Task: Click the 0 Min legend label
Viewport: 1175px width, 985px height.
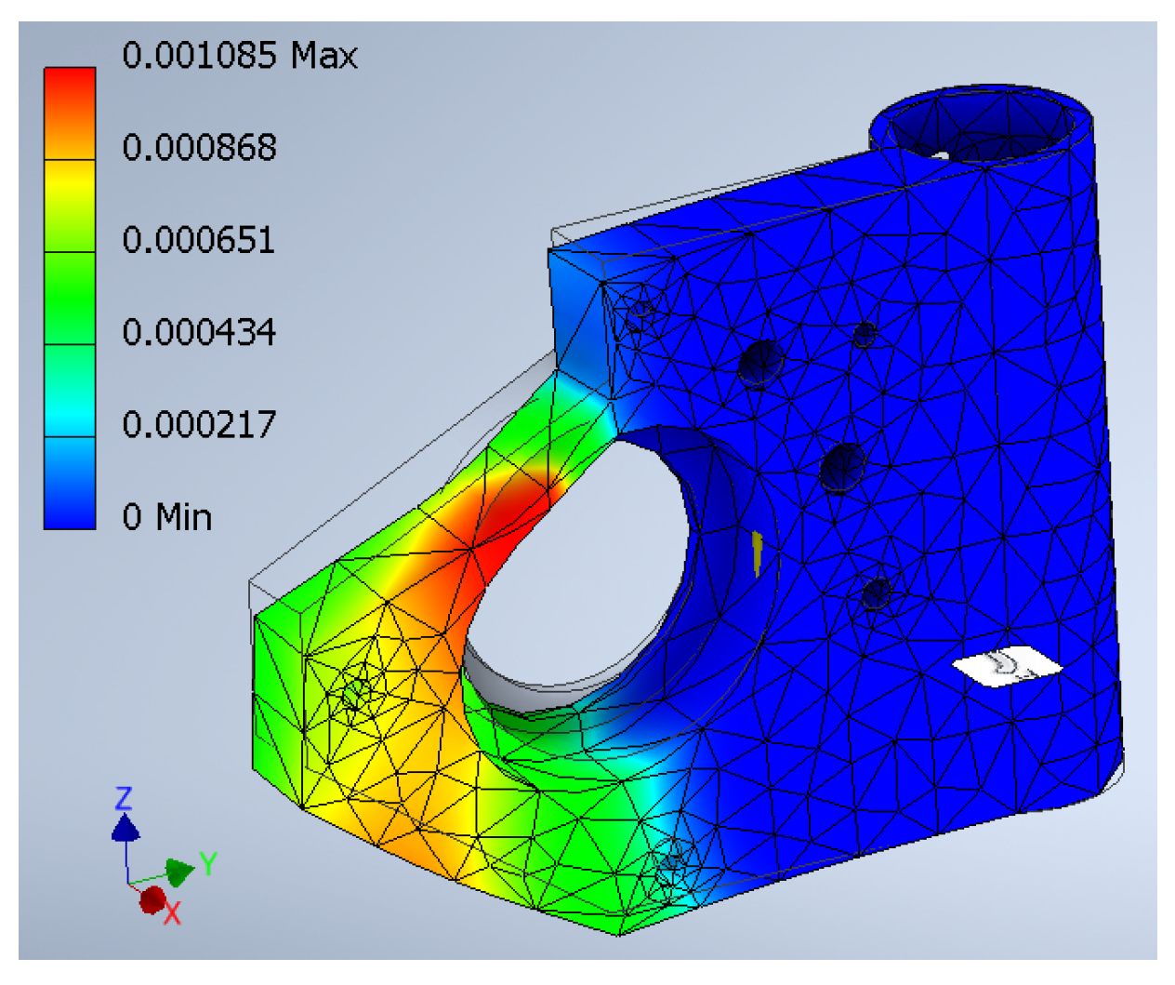Action: (x=167, y=517)
